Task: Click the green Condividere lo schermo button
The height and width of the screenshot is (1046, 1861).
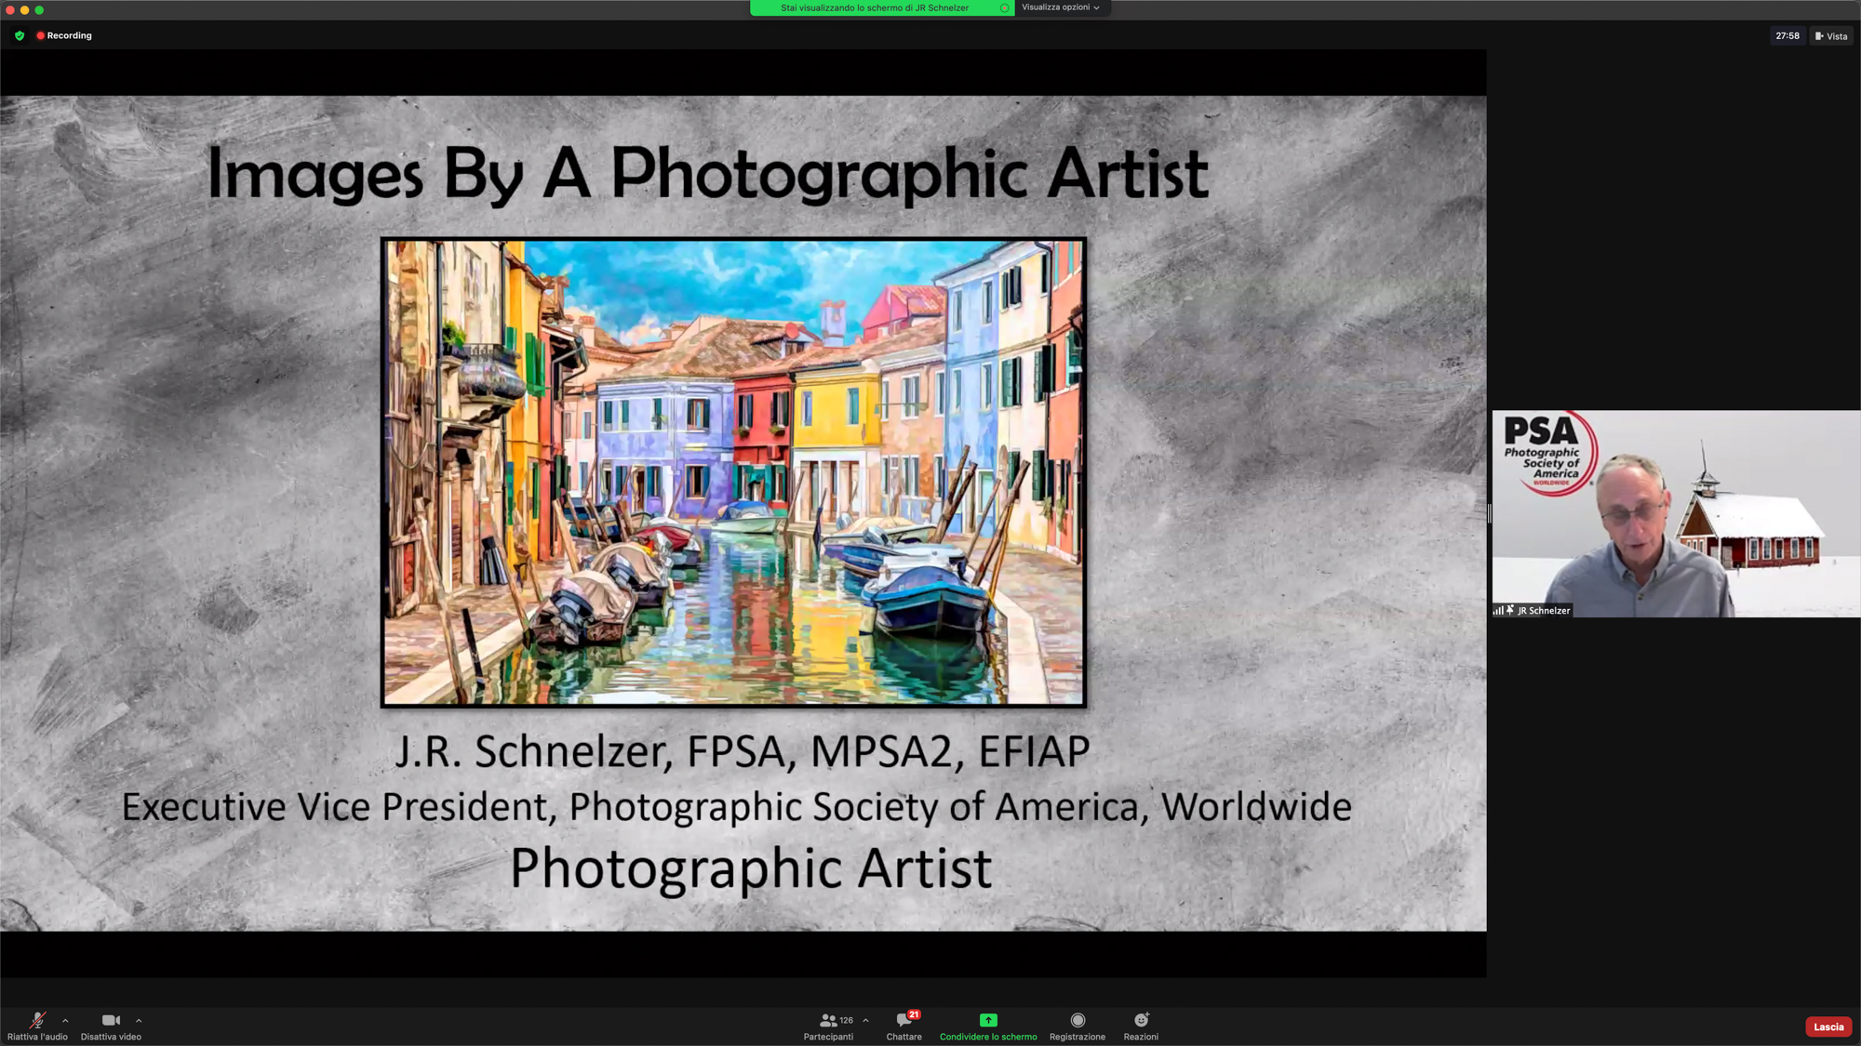Action: pyautogui.click(x=988, y=1026)
